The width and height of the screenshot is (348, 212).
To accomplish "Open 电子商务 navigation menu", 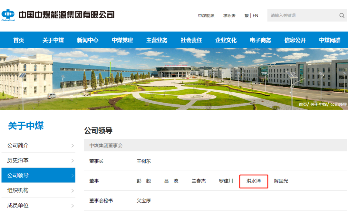I will 261,40.
